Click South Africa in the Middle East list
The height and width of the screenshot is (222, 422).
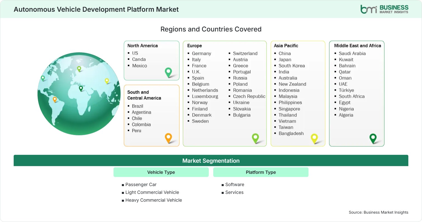pyautogui.click(x=352, y=96)
